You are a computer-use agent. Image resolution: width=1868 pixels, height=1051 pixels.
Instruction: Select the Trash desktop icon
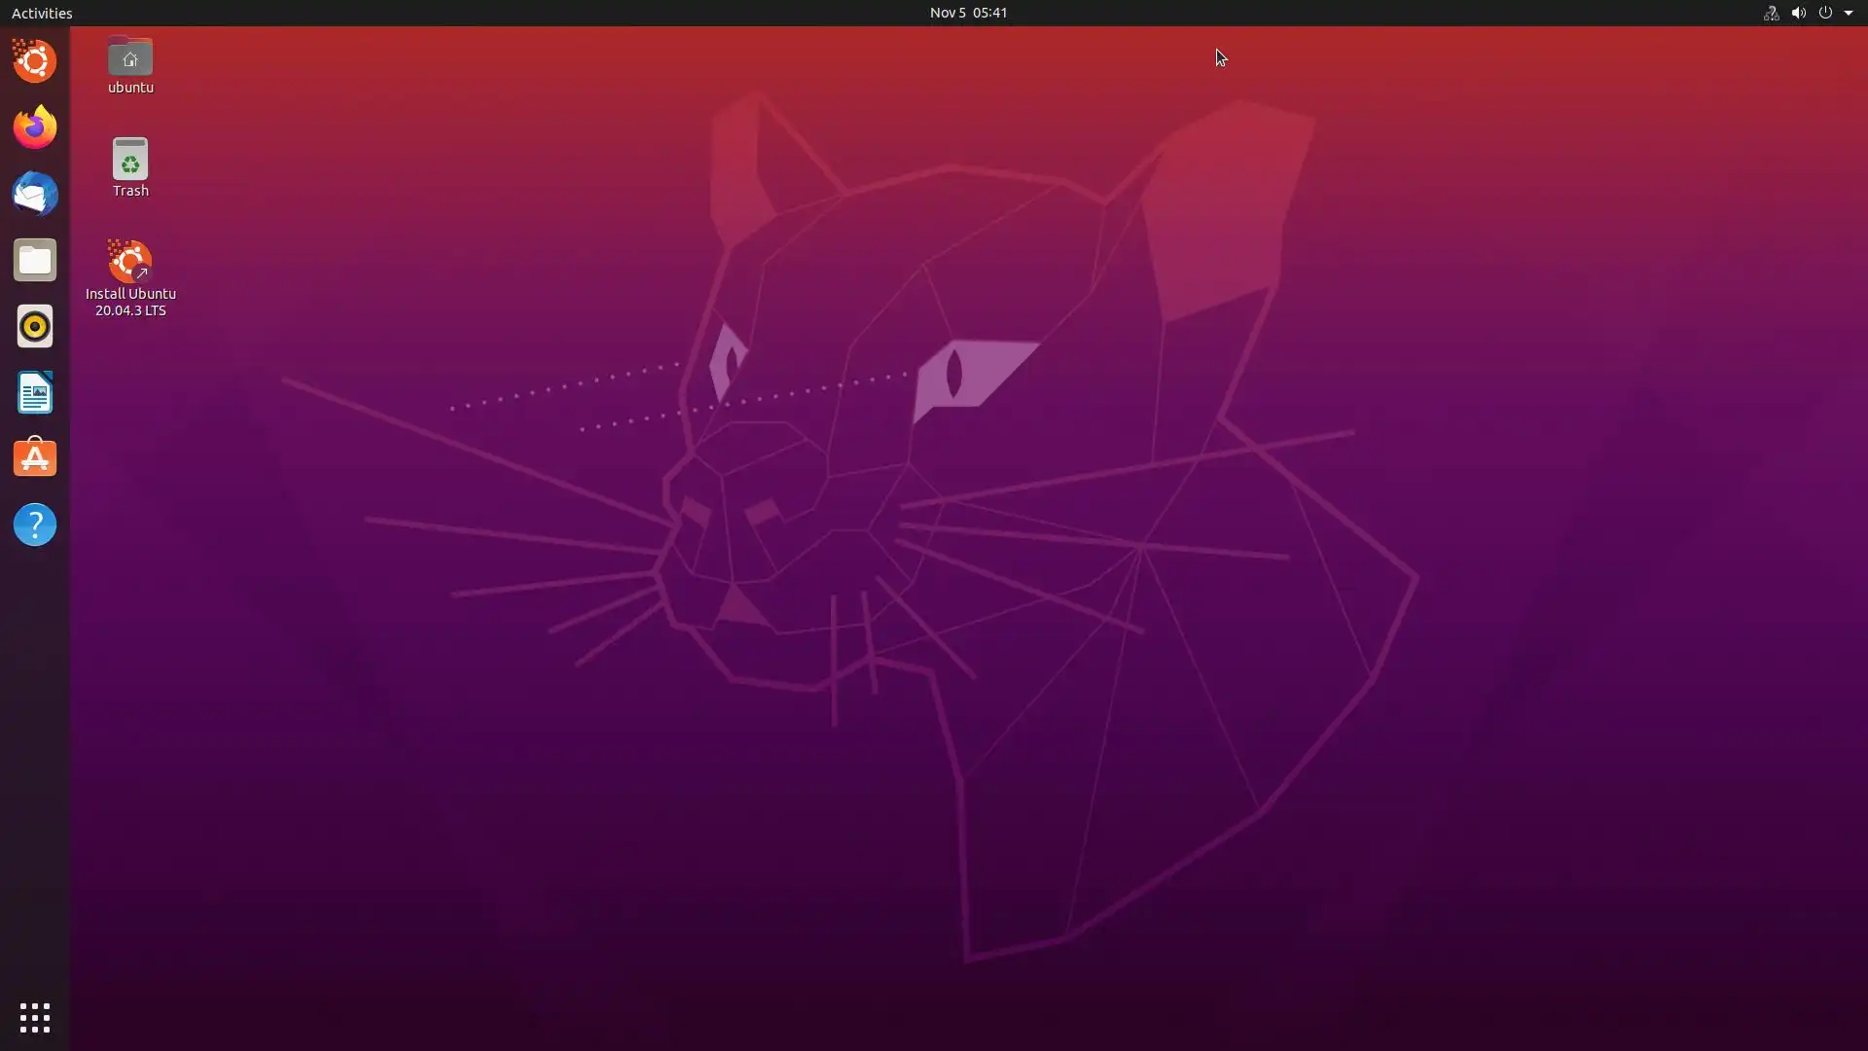[x=130, y=160]
